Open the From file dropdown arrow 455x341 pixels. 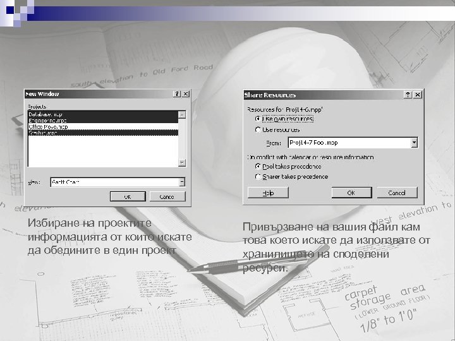[414, 142]
